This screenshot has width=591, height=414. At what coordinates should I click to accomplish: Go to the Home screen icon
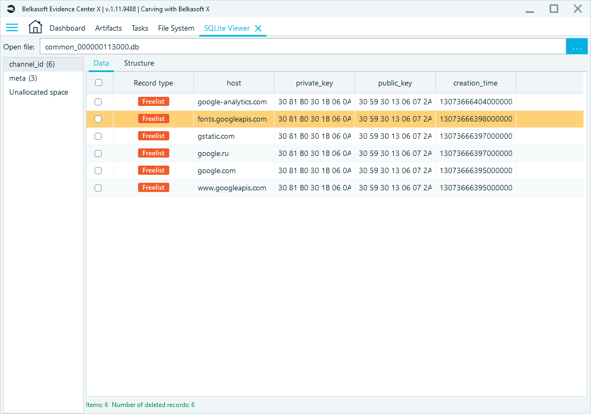coord(35,27)
